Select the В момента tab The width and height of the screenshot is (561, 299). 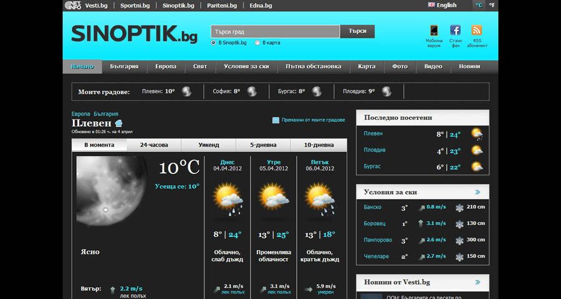coord(99,145)
